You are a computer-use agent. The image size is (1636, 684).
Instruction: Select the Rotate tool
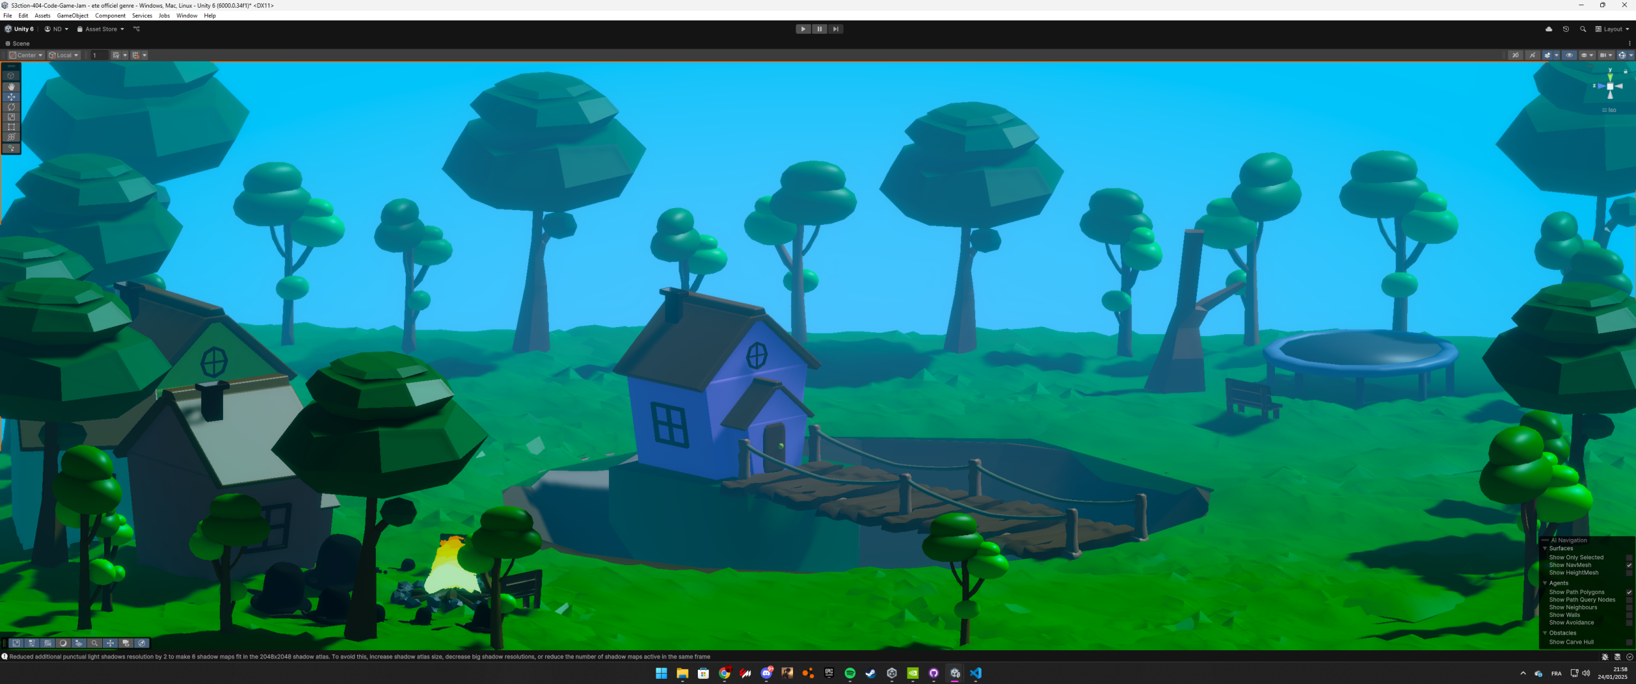coord(11,107)
